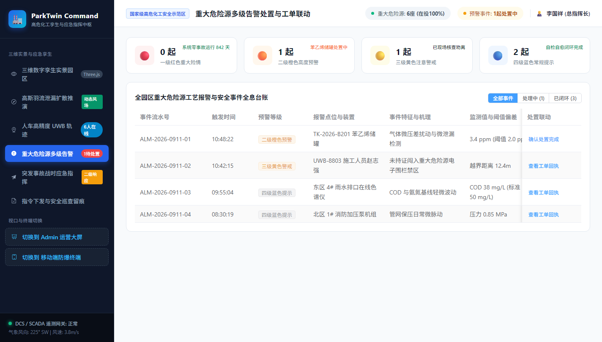The width and height of the screenshot is (602, 342).
Task: Click 查看工单回执 for ALM-2026-0911-02
Action: pos(543,166)
